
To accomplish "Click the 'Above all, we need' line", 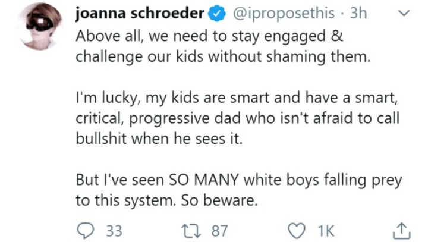I will [x=209, y=36].
